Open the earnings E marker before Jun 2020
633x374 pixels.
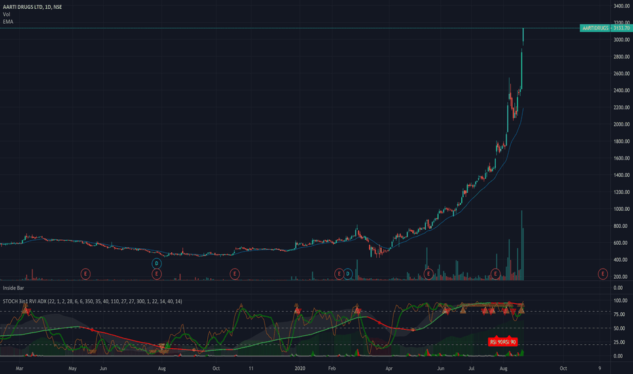coord(429,274)
